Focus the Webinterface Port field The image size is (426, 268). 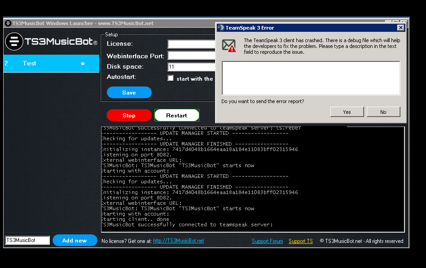click(192, 55)
